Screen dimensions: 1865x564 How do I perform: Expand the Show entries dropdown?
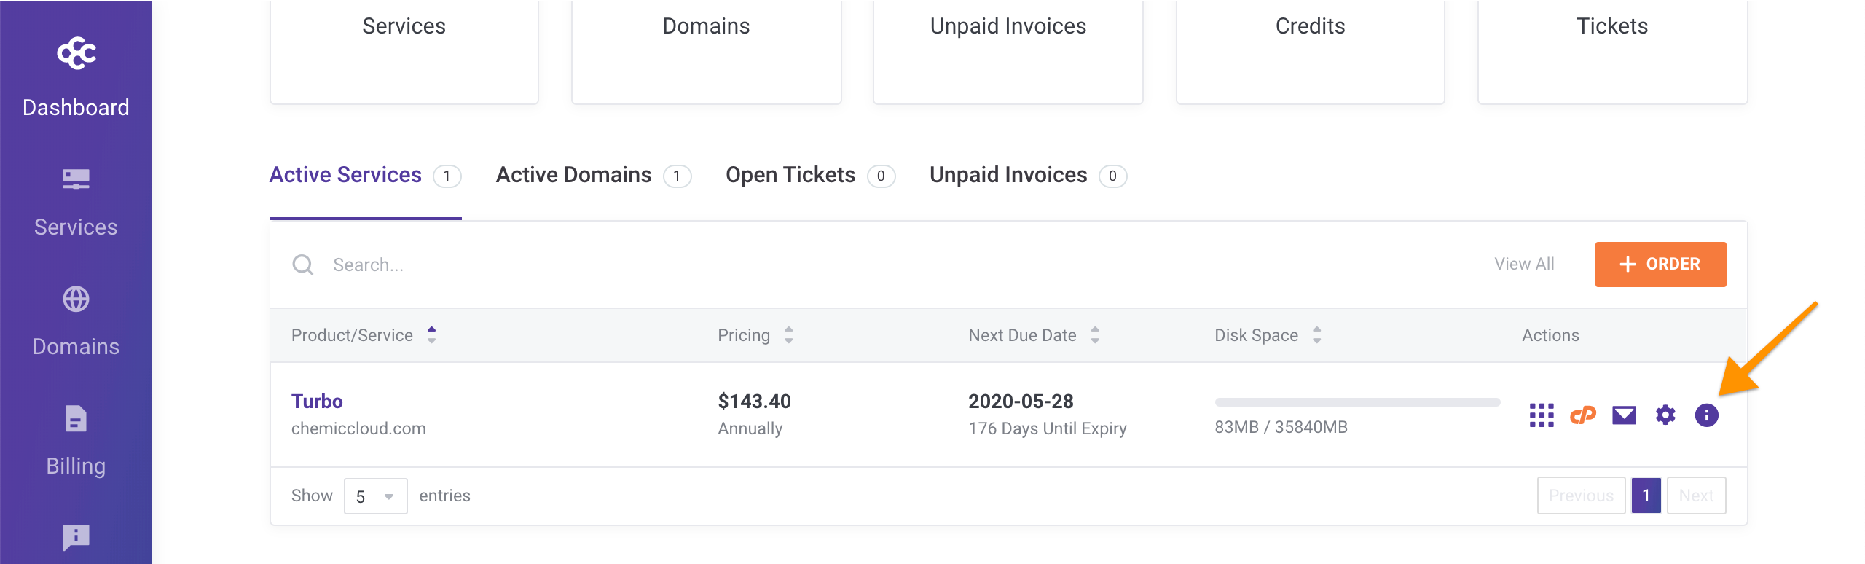(x=375, y=496)
